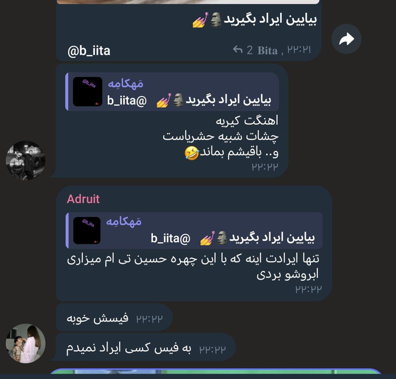Open the @b_iita mention link
This screenshot has width=396, height=379.
tap(89, 51)
